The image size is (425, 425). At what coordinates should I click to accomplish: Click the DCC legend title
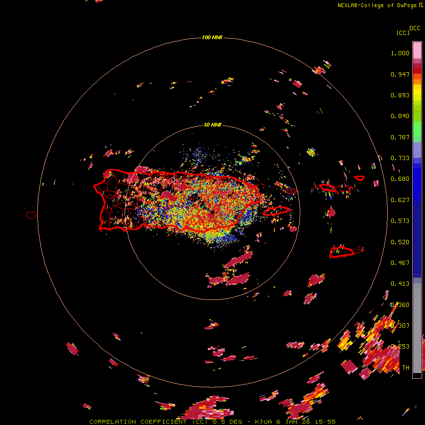click(415, 28)
